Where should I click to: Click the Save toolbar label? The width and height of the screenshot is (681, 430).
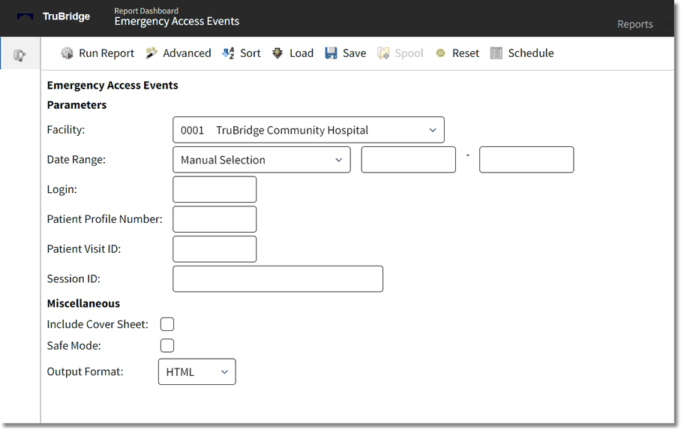tap(355, 53)
